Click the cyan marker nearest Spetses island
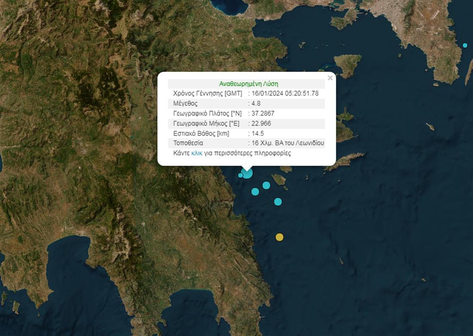This screenshot has height=336, width=473. point(266,185)
